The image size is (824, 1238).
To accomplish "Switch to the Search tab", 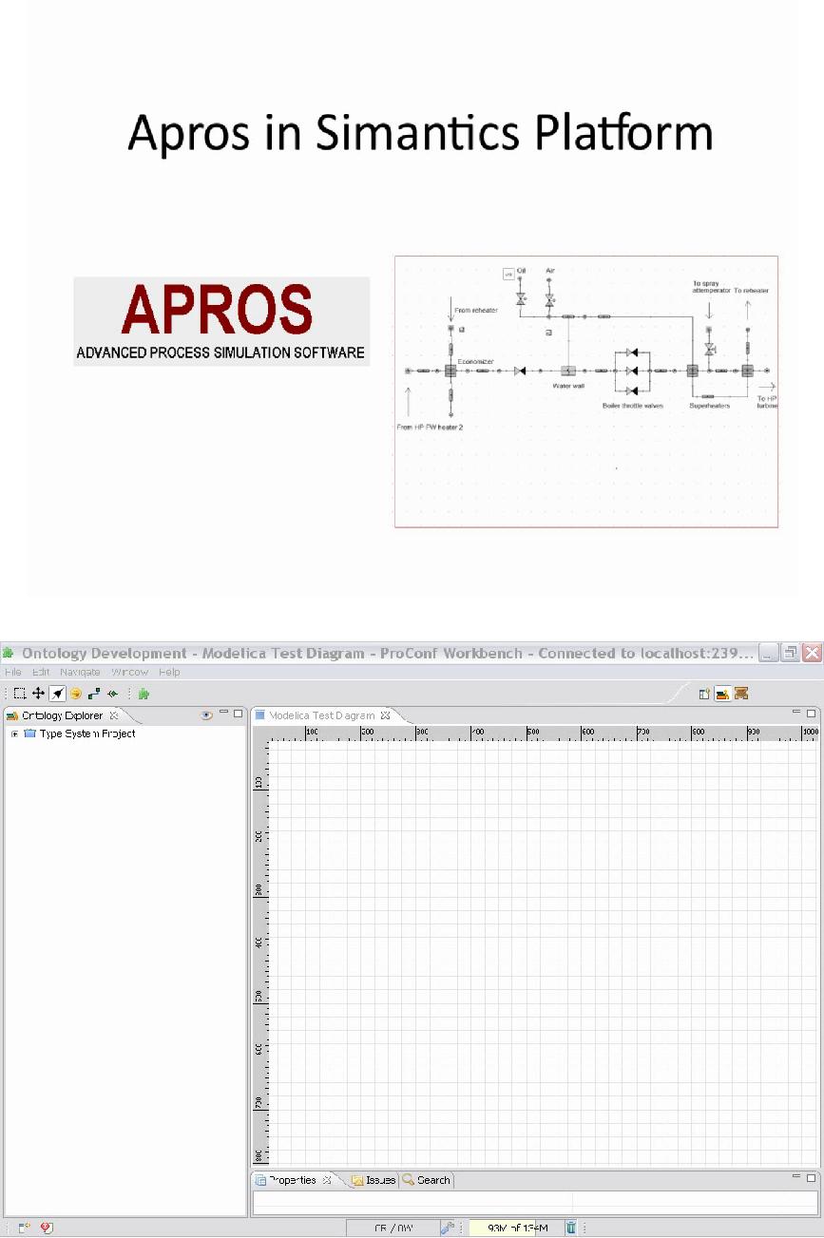I will pos(433,1180).
